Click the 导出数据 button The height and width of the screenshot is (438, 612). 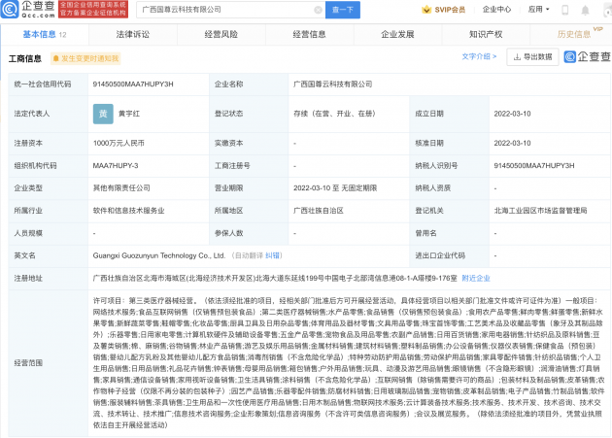coord(532,57)
